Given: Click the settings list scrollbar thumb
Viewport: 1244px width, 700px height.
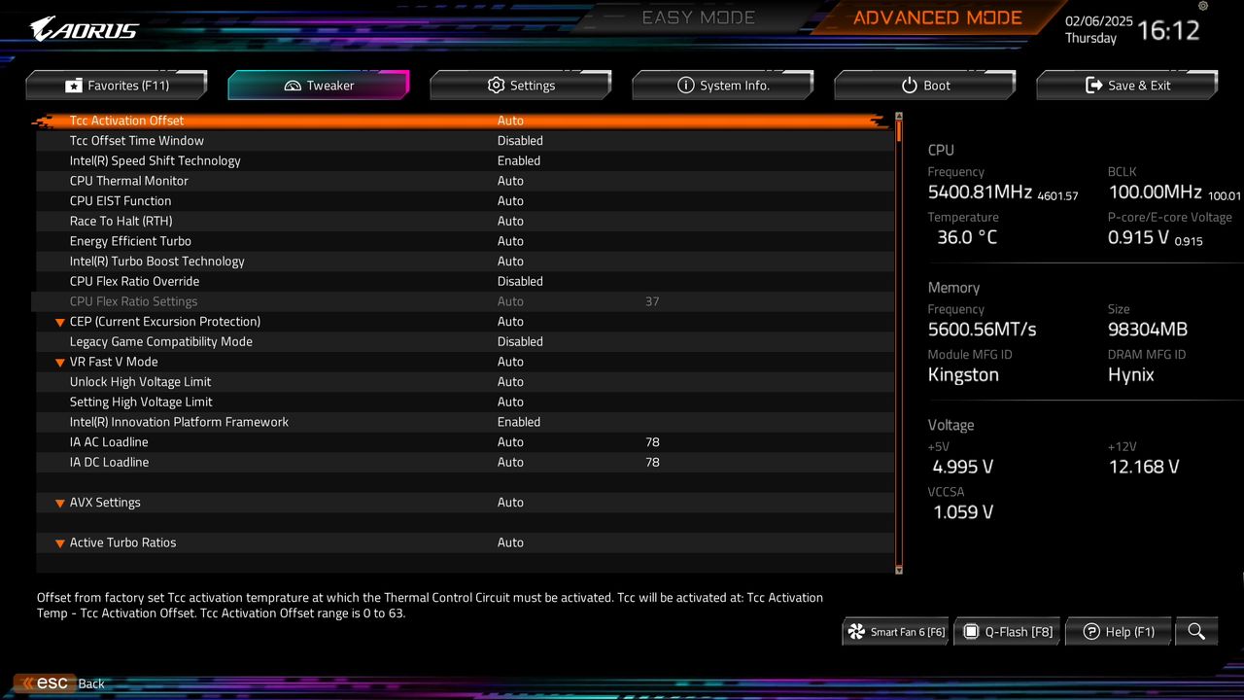Looking at the screenshot, I should tap(899, 130).
